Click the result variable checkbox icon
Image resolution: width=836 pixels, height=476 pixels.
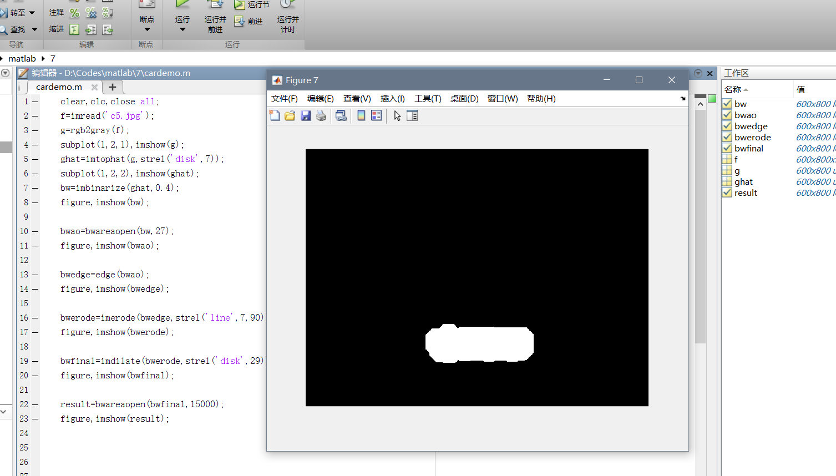tap(727, 193)
